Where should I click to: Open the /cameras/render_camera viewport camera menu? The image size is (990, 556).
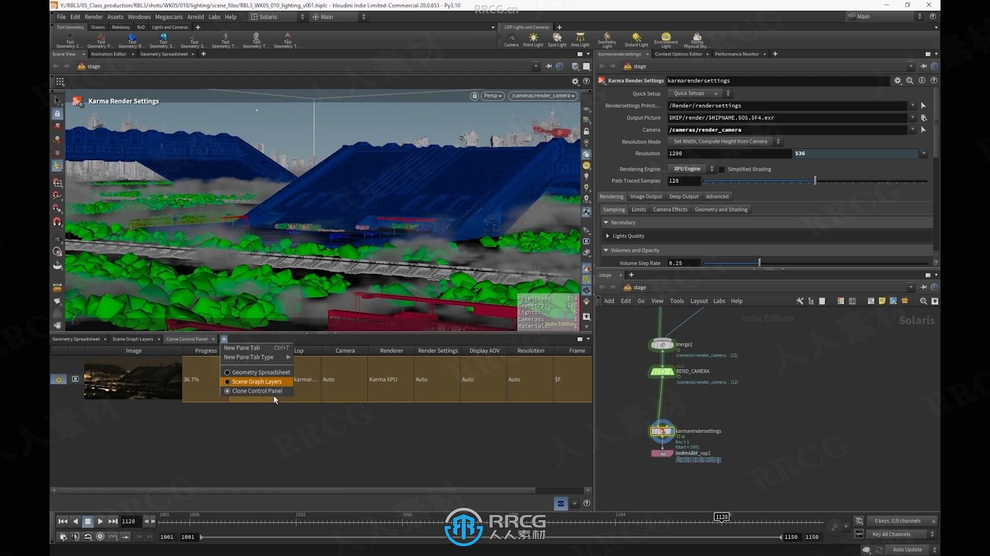pyautogui.click(x=542, y=96)
